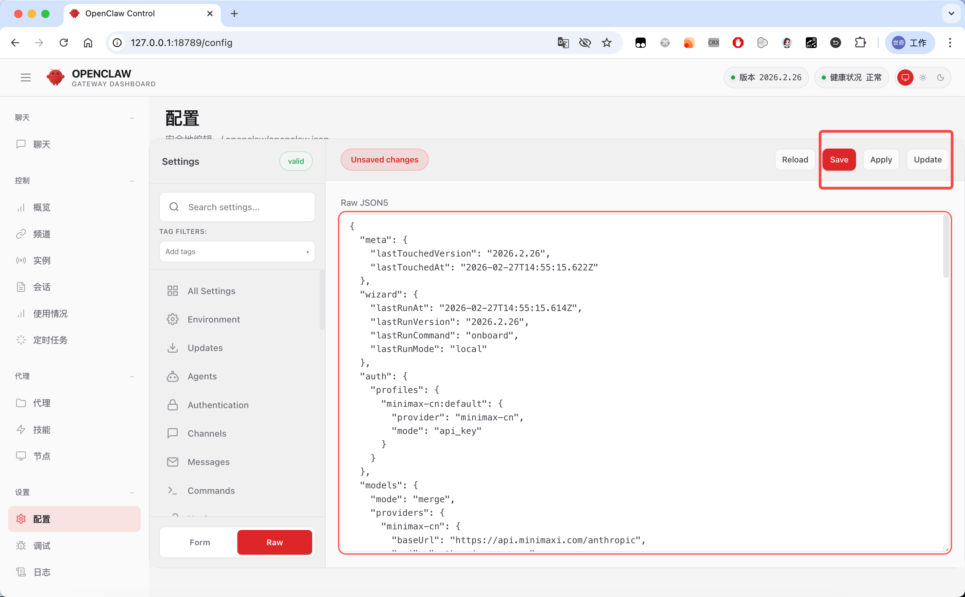Image resolution: width=965 pixels, height=597 pixels.
Task: Open Commands settings via the terminal icon
Action: click(173, 490)
